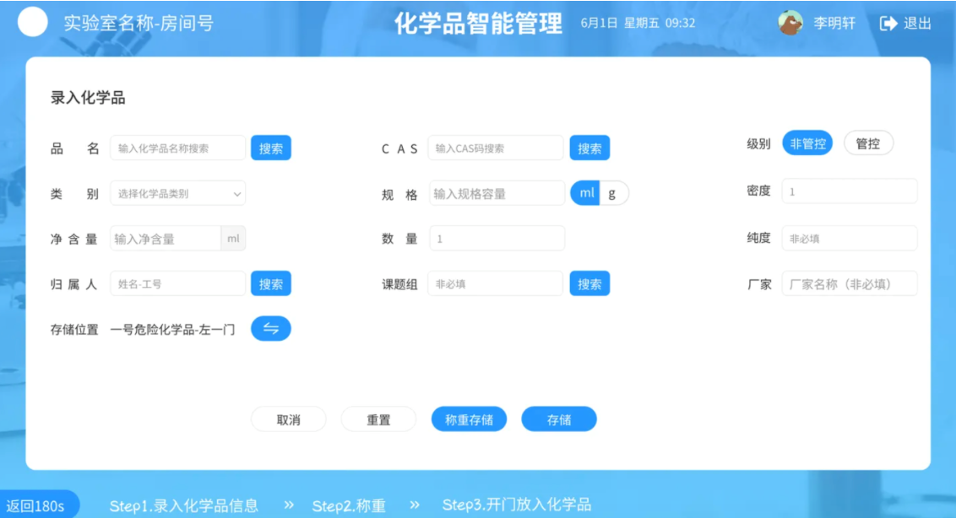
Task: Click the 录入化学品 heading
Action: pyautogui.click(x=88, y=98)
